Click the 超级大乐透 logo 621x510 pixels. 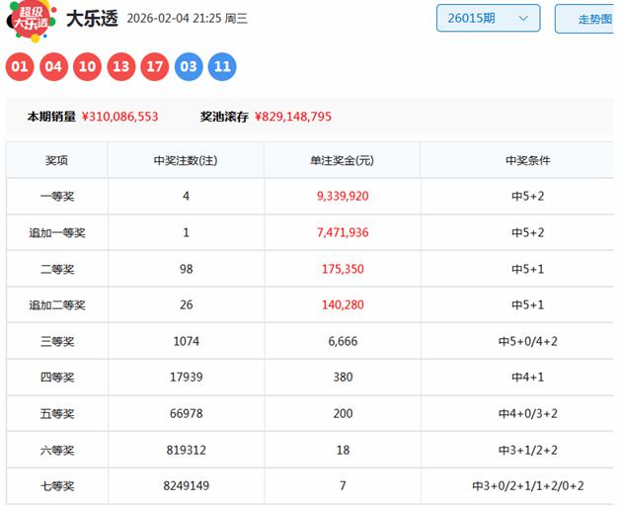32,20
